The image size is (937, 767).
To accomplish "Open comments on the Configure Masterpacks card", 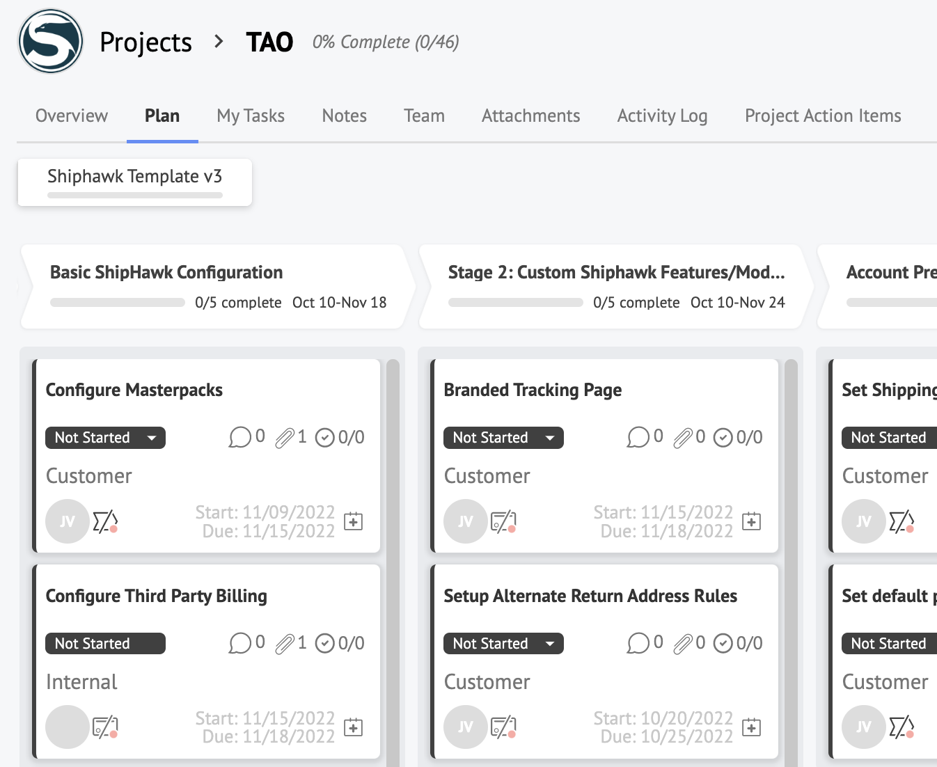I will 241,437.
